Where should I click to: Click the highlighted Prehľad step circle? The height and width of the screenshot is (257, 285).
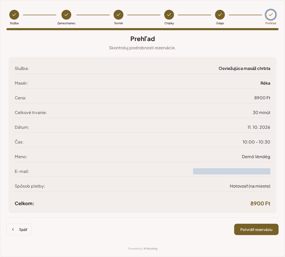[x=271, y=15]
